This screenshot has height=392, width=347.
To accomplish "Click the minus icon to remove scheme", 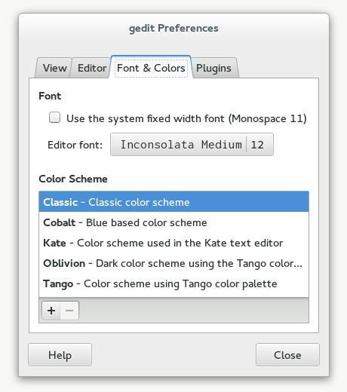I will [x=69, y=311].
